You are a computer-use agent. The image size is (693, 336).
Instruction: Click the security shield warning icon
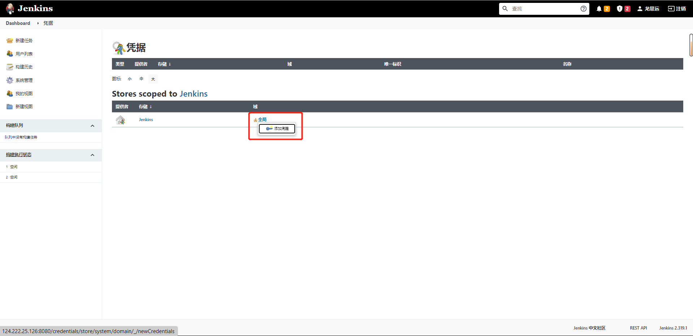[x=620, y=9]
